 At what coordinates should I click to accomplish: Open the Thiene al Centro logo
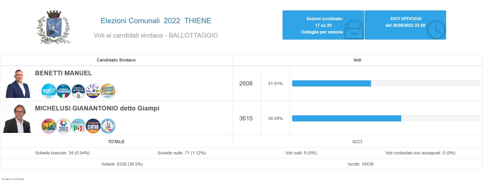pos(93,126)
